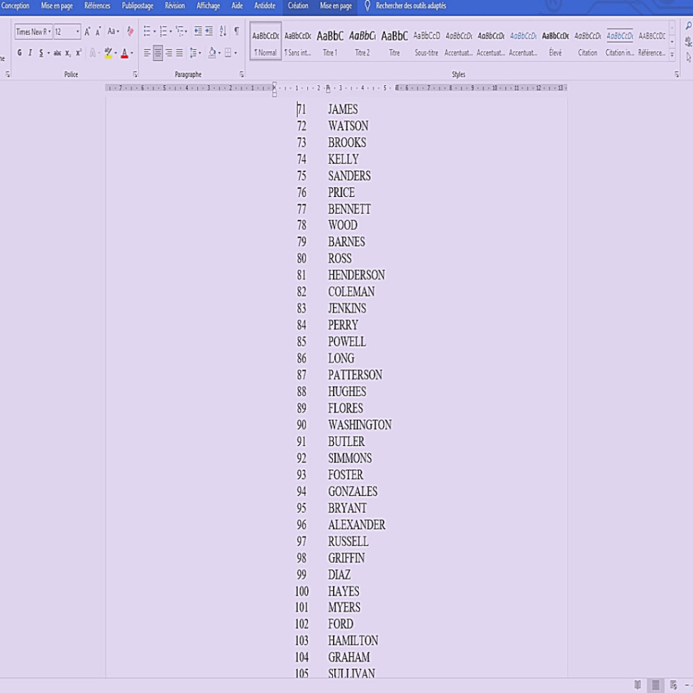Toggle show paragraph marks (¶)

(x=236, y=31)
